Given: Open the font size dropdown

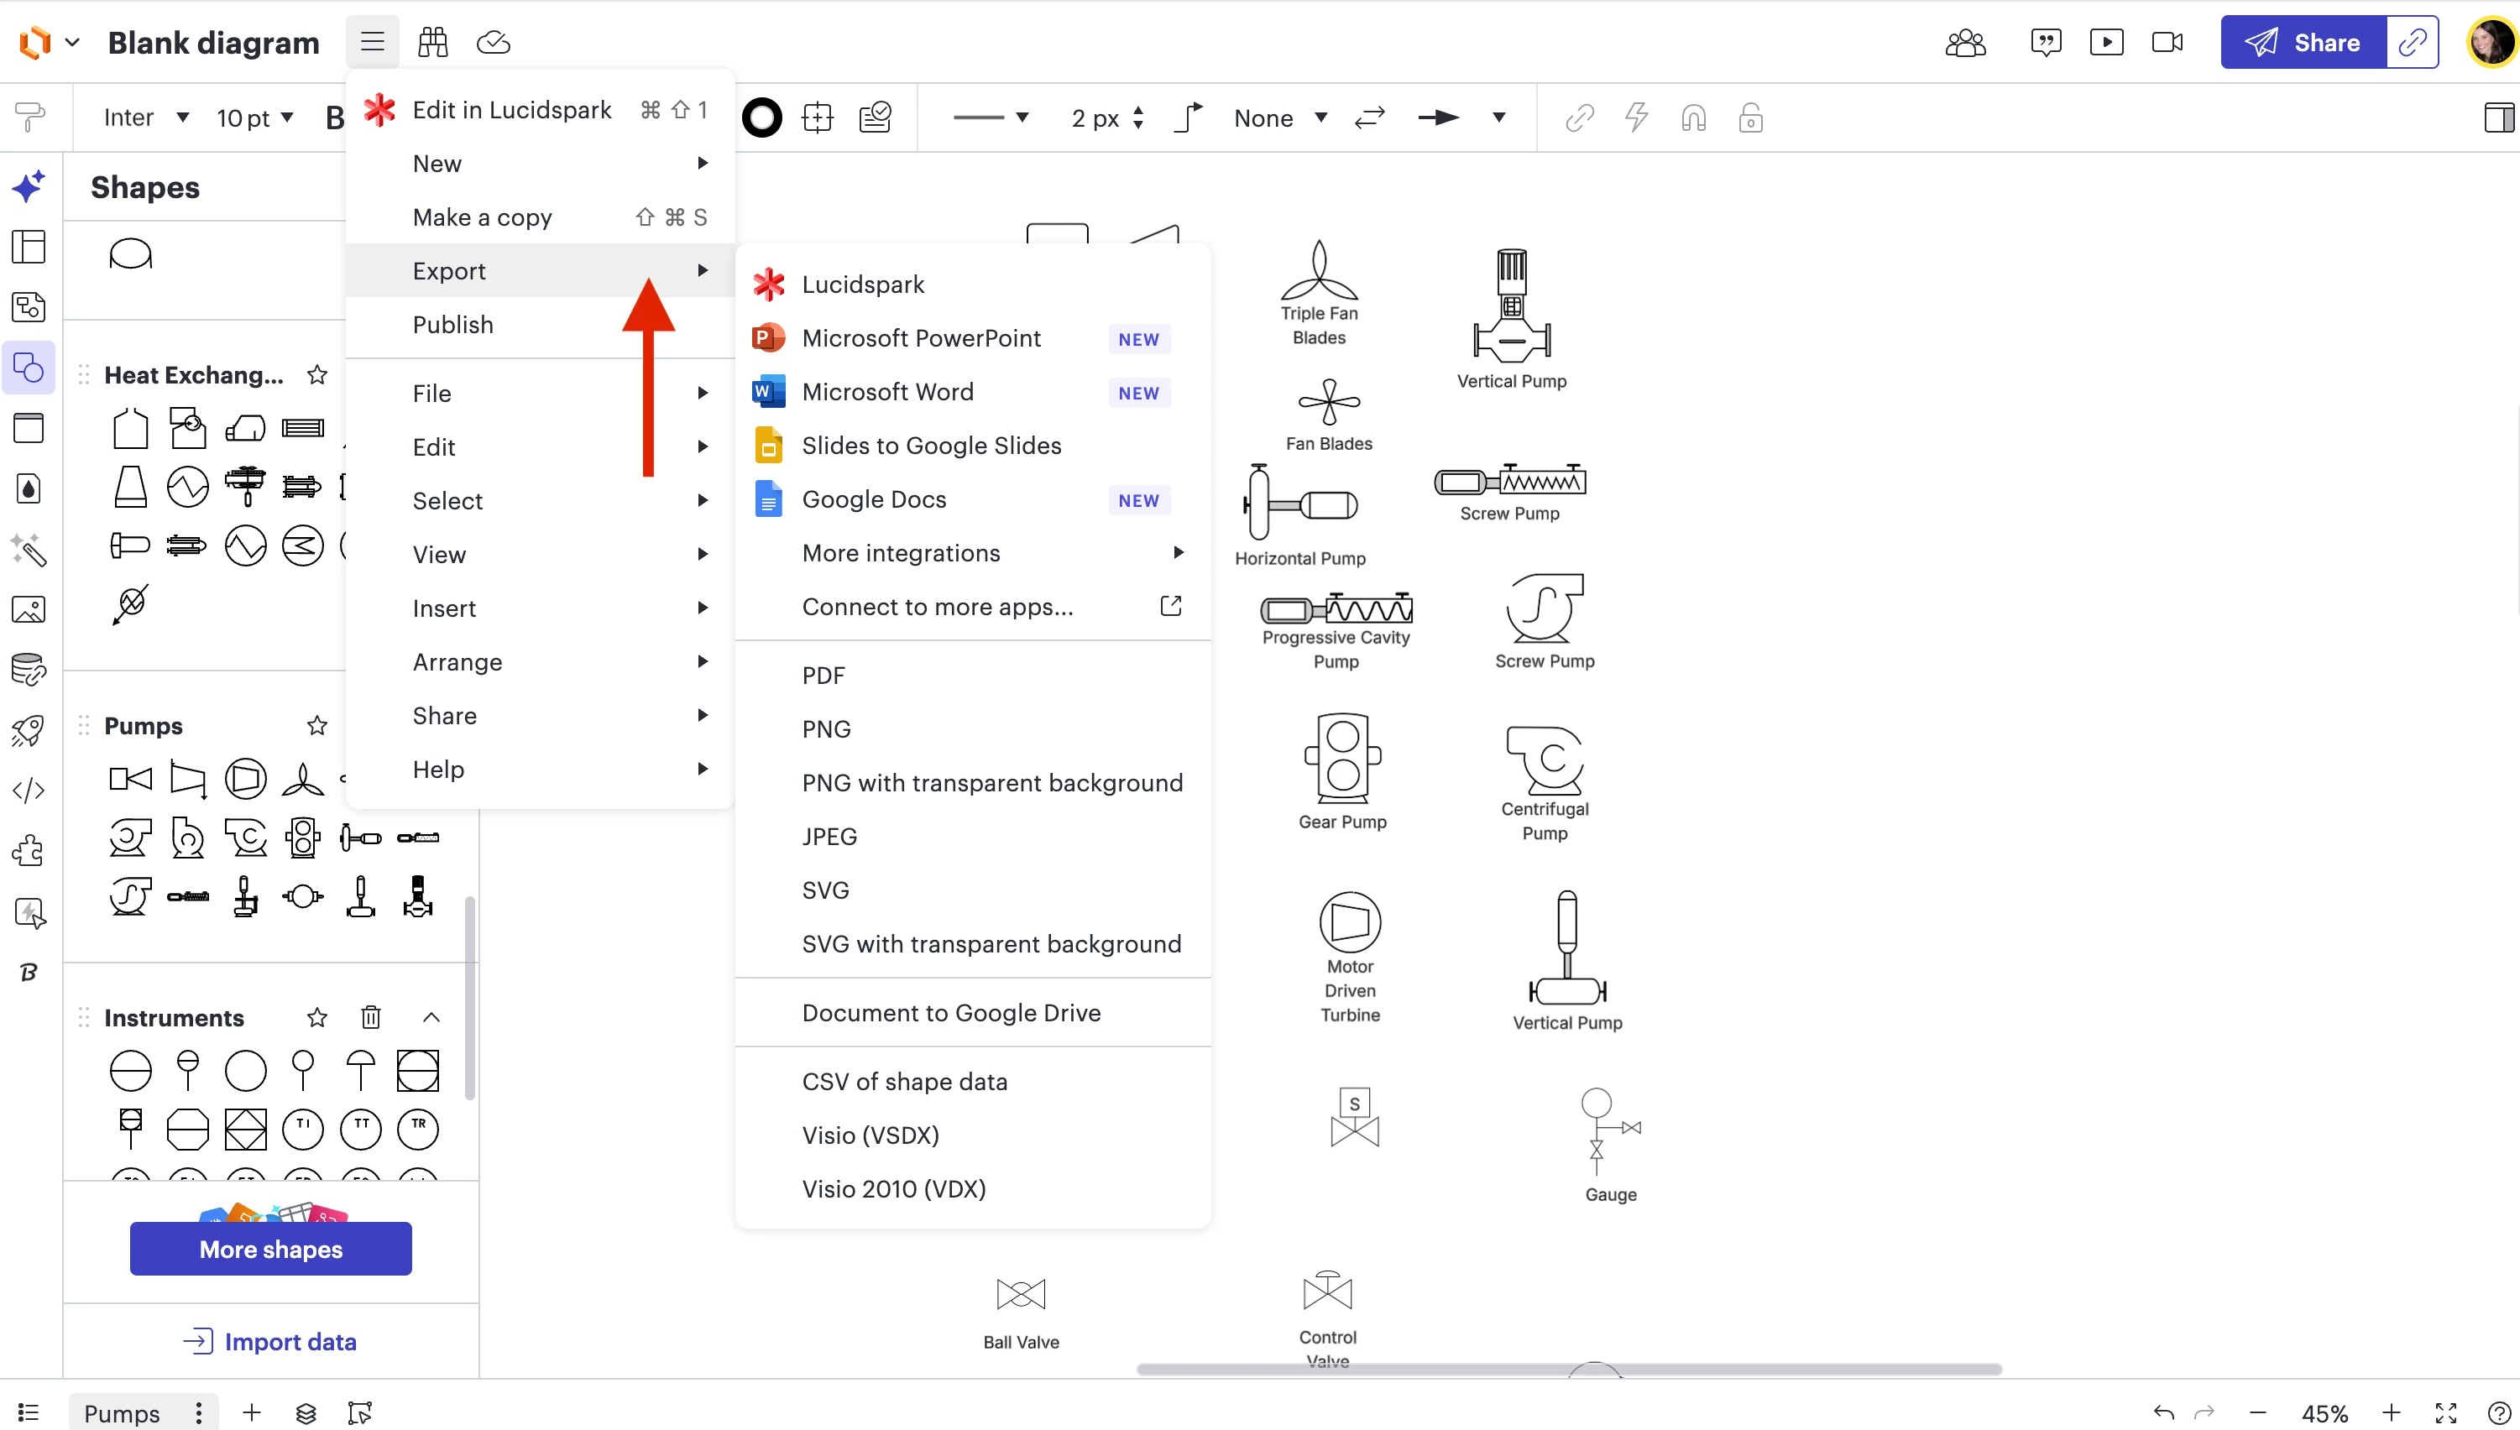Looking at the screenshot, I should pos(254,117).
